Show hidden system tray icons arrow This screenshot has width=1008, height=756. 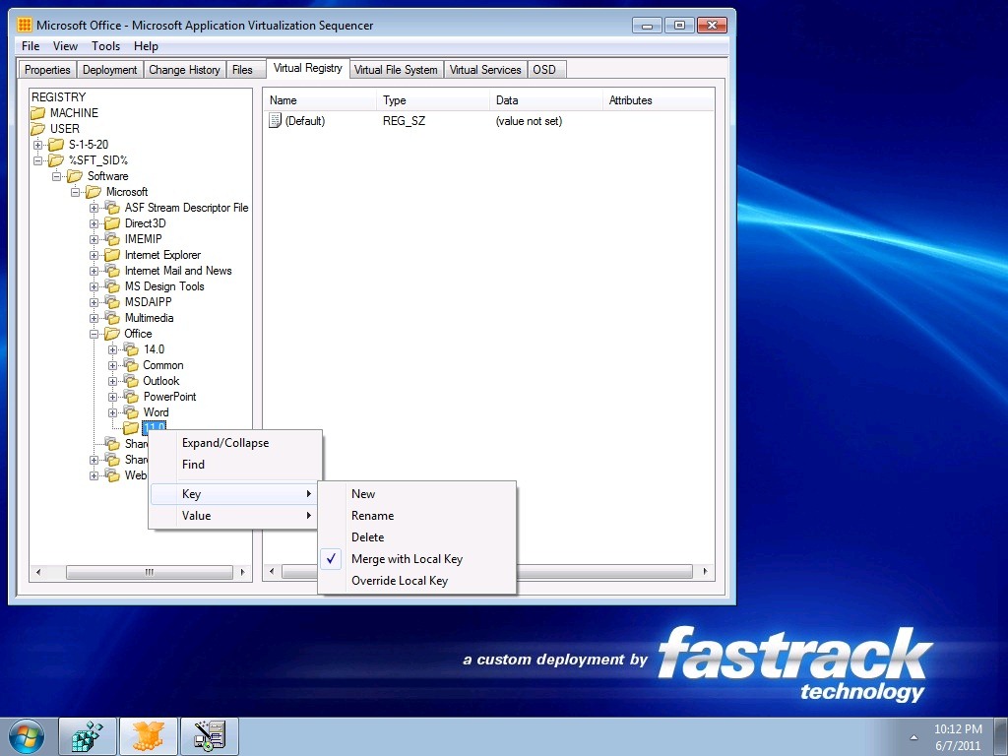tap(913, 737)
